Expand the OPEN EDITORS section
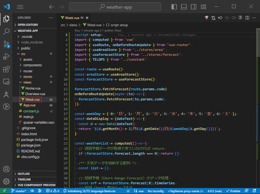 34,25
